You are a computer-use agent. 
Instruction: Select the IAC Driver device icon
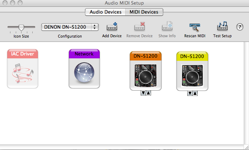coord(23,69)
